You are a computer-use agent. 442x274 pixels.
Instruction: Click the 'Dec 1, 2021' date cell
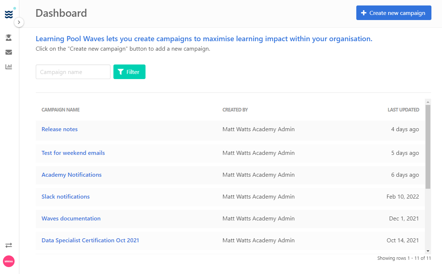404,218
